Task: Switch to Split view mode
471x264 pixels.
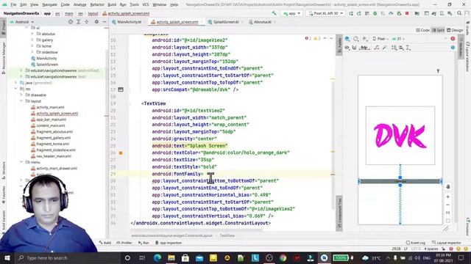Action: [438, 30]
